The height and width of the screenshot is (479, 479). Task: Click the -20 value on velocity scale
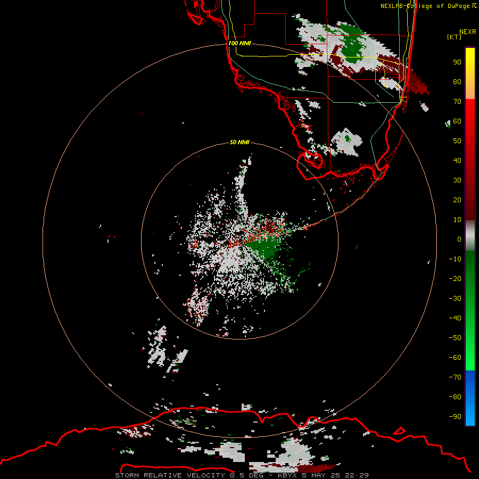(x=455, y=278)
